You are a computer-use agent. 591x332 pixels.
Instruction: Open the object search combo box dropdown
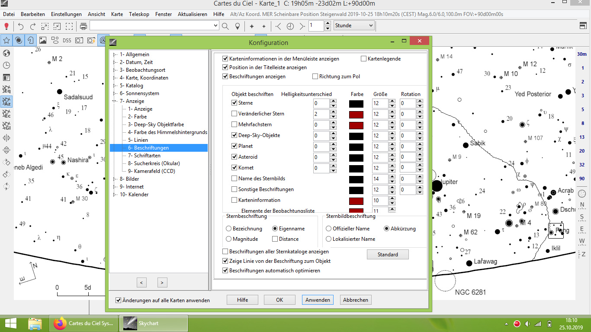[216, 26]
